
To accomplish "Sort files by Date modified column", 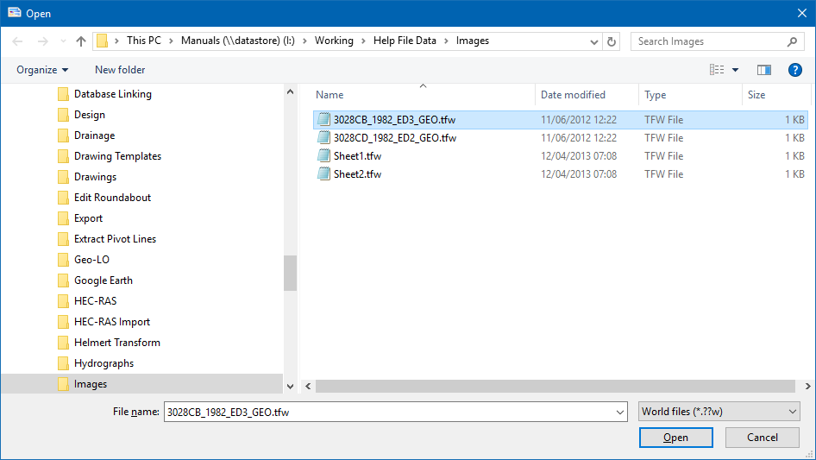I will tap(573, 95).
